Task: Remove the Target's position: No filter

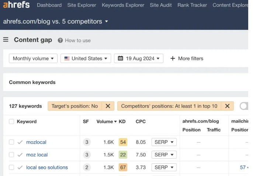Action: (x=108, y=106)
